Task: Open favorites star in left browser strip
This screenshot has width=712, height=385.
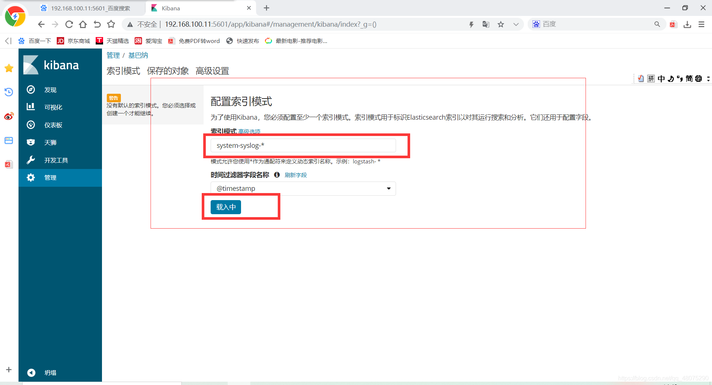Action: click(9, 68)
